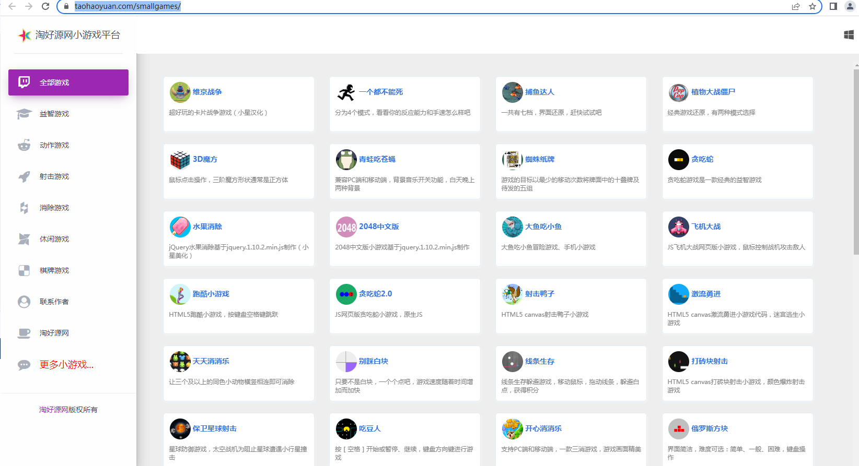The width and height of the screenshot is (859, 466).
Task: Click the 俄罗斯方块 Tetris icon
Action: 678,429
